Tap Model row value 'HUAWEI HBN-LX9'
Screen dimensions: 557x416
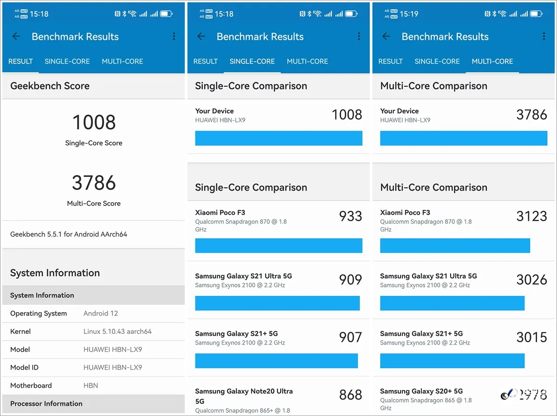pos(113,350)
